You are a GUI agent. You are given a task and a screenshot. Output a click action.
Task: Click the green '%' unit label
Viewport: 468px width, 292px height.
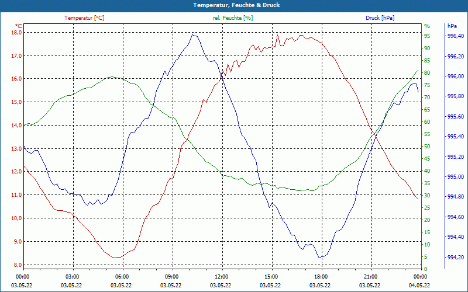427,26
